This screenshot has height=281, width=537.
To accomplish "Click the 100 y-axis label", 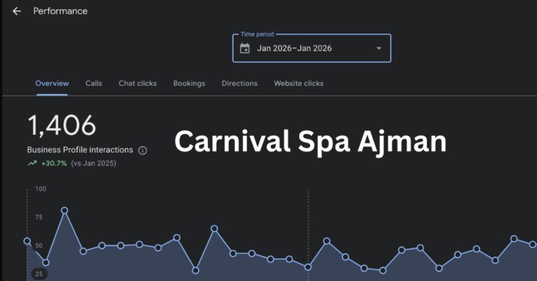I will click(40, 189).
